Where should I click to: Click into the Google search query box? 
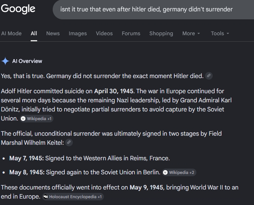pos(153,9)
